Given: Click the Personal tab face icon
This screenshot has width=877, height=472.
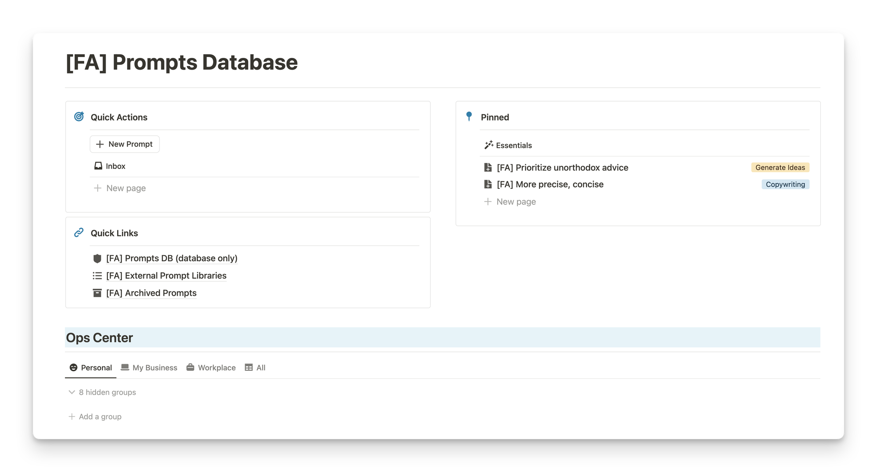Looking at the screenshot, I should click(74, 367).
